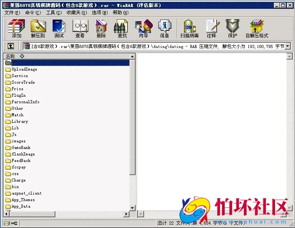
Task: Go up one folder level button
Action: coord(11,46)
